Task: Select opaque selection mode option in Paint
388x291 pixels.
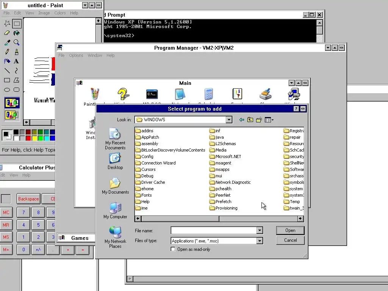Action: click(12, 103)
